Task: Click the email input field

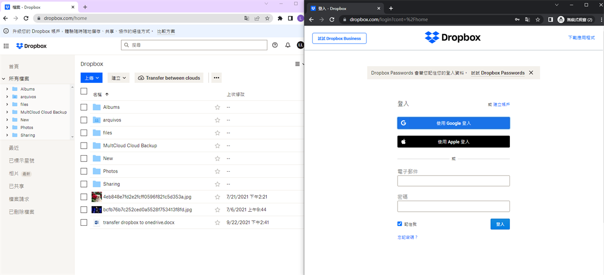Action: click(454, 181)
